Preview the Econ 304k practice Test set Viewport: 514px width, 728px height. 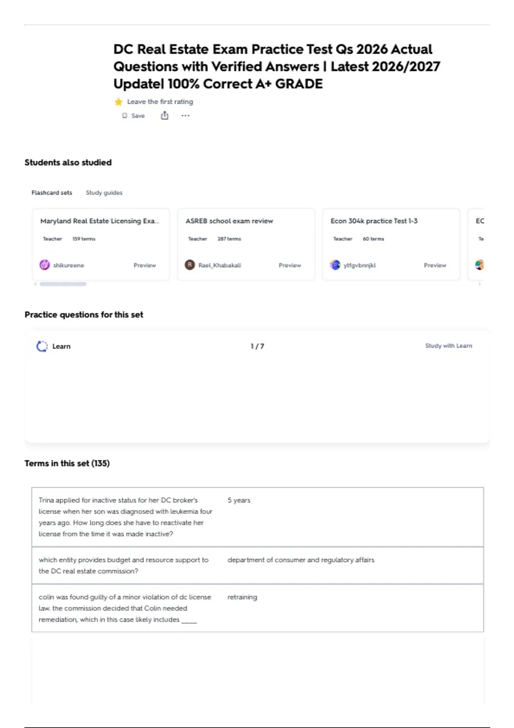click(x=435, y=266)
